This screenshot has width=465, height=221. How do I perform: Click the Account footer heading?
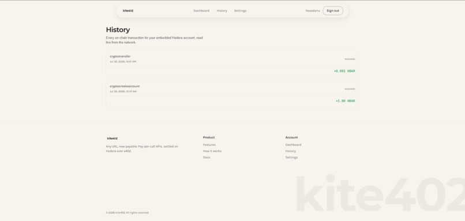(291, 137)
